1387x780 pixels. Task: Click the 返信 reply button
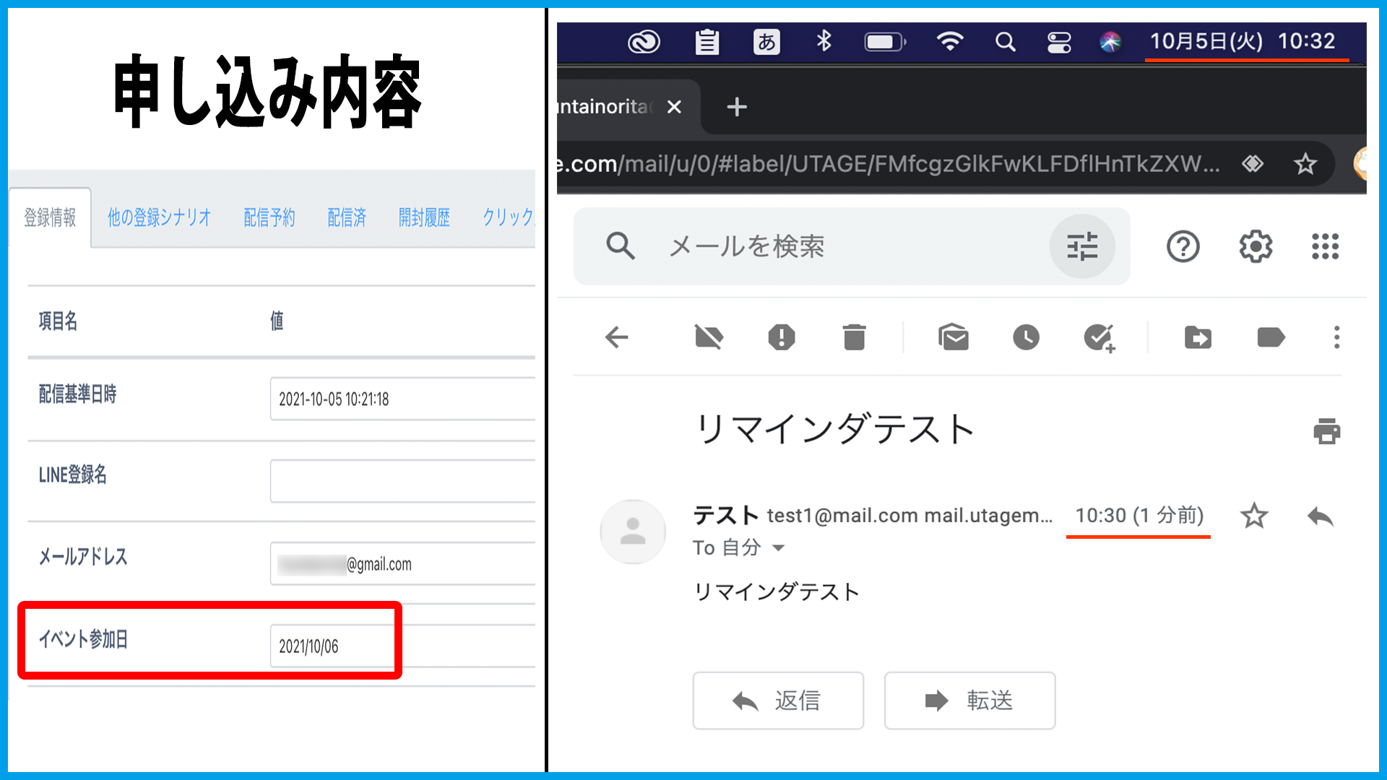(x=778, y=701)
